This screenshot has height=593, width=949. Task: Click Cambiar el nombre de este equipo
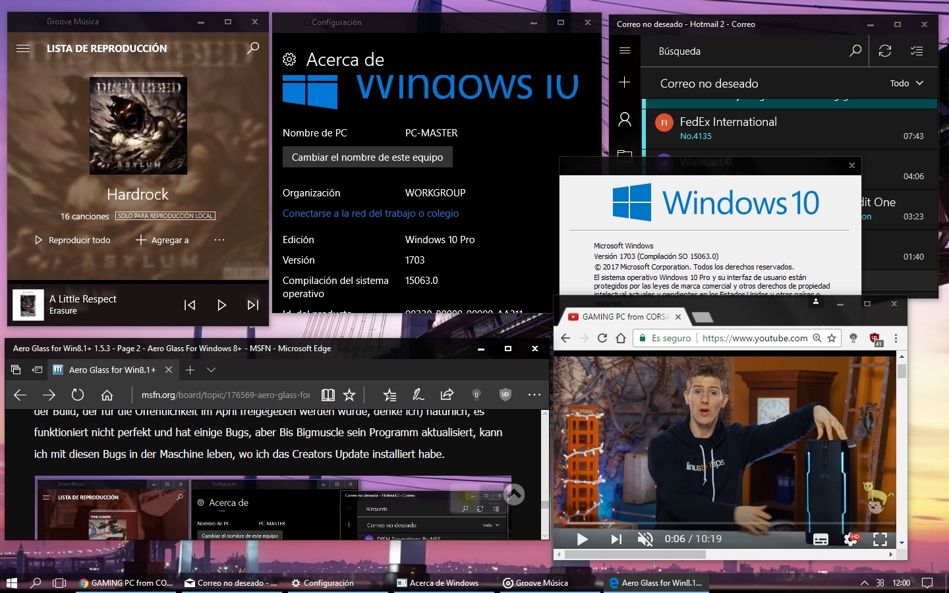367,157
